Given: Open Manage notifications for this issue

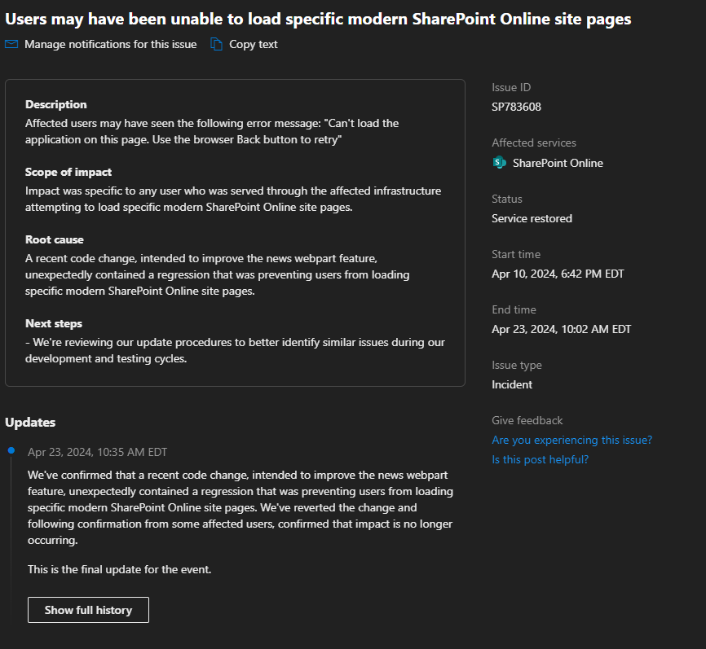Looking at the screenshot, I should pos(110,44).
